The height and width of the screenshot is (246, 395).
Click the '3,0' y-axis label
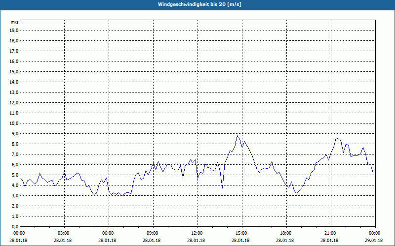point(15,195)
